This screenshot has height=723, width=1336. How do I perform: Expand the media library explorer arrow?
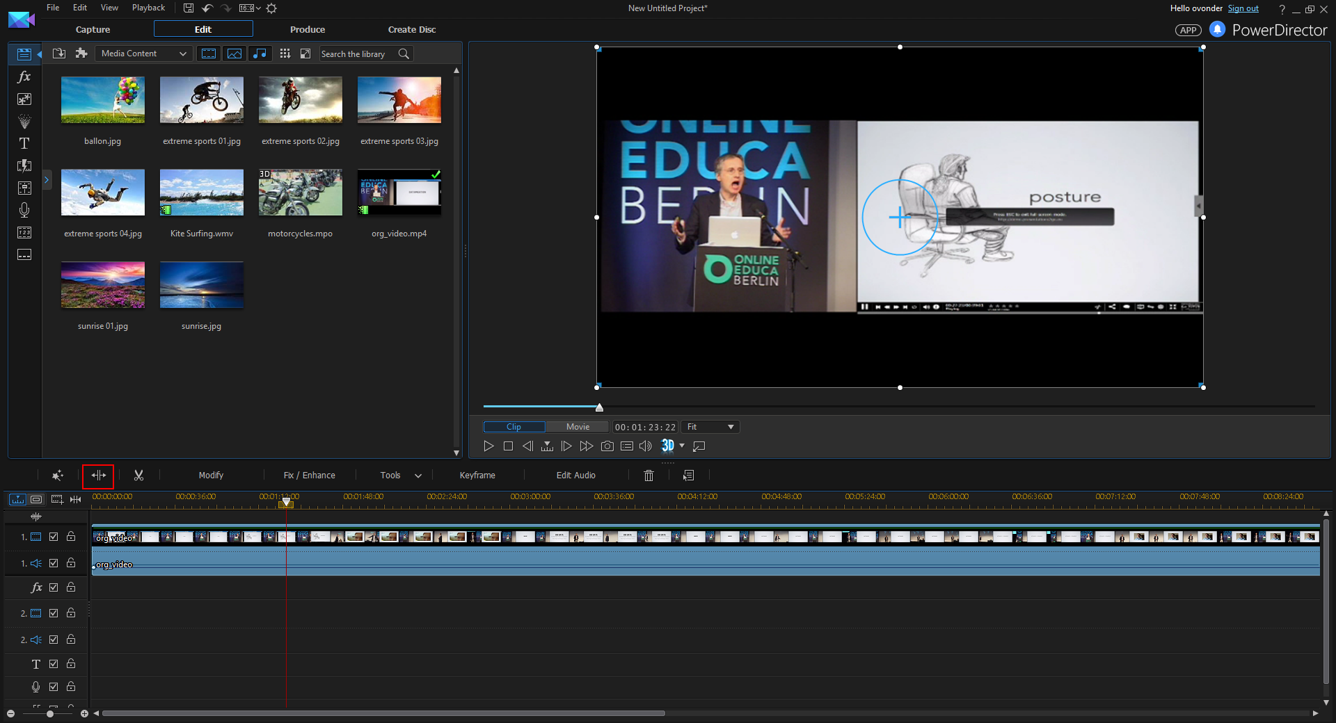47,180
